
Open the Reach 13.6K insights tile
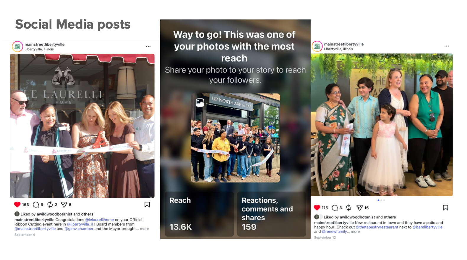(199, 214)
